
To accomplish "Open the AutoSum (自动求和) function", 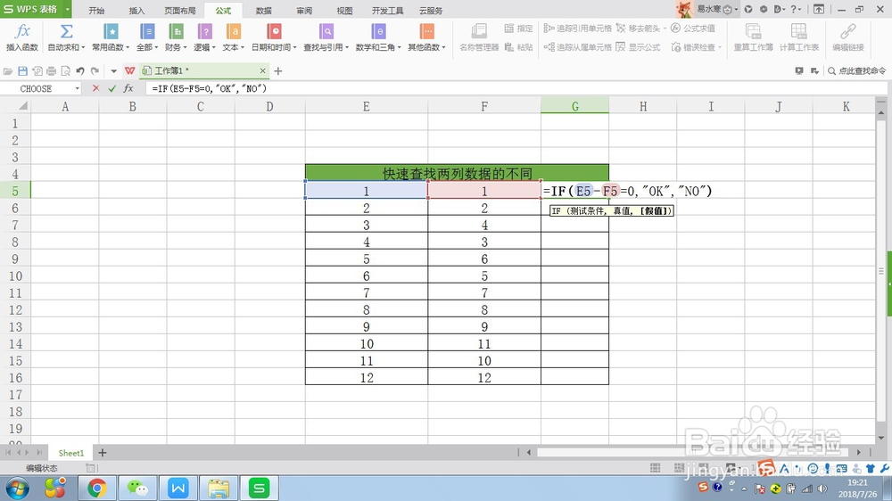I will click(x=66, y=37).
